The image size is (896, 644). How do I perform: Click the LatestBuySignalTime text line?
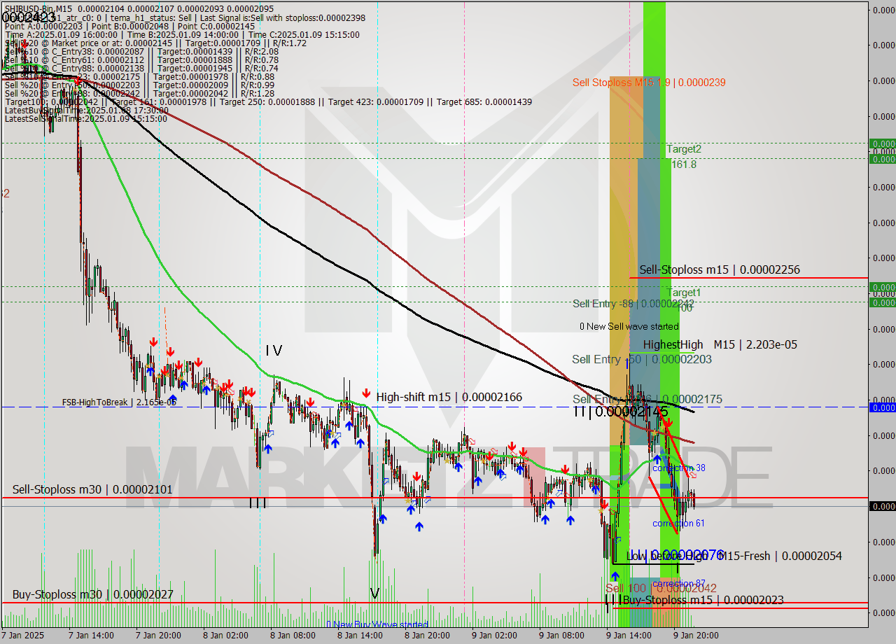[x=87, y=110]
